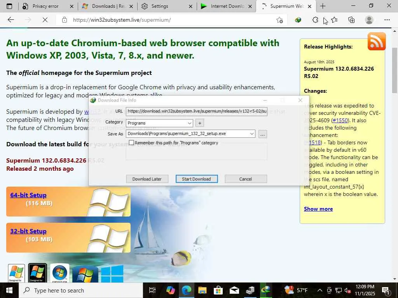Open the browser profile avatar
The height and width of the screenshot is (298, 398).
[x=369, y=20]
